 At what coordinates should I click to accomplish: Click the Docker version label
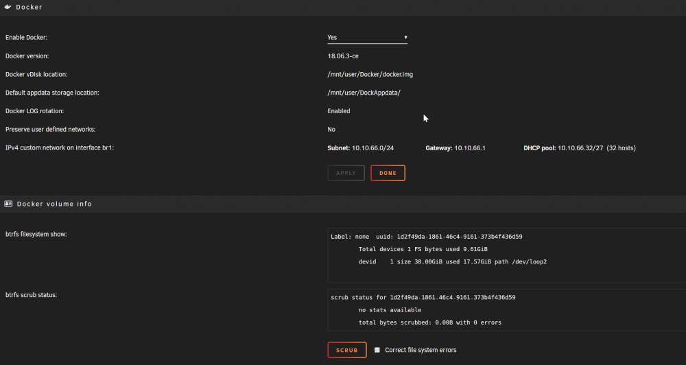[27, 56]
